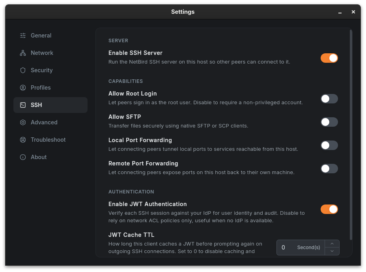Click the General sliders icon in sidebar
366x272 pixels.
coord(23,36)
